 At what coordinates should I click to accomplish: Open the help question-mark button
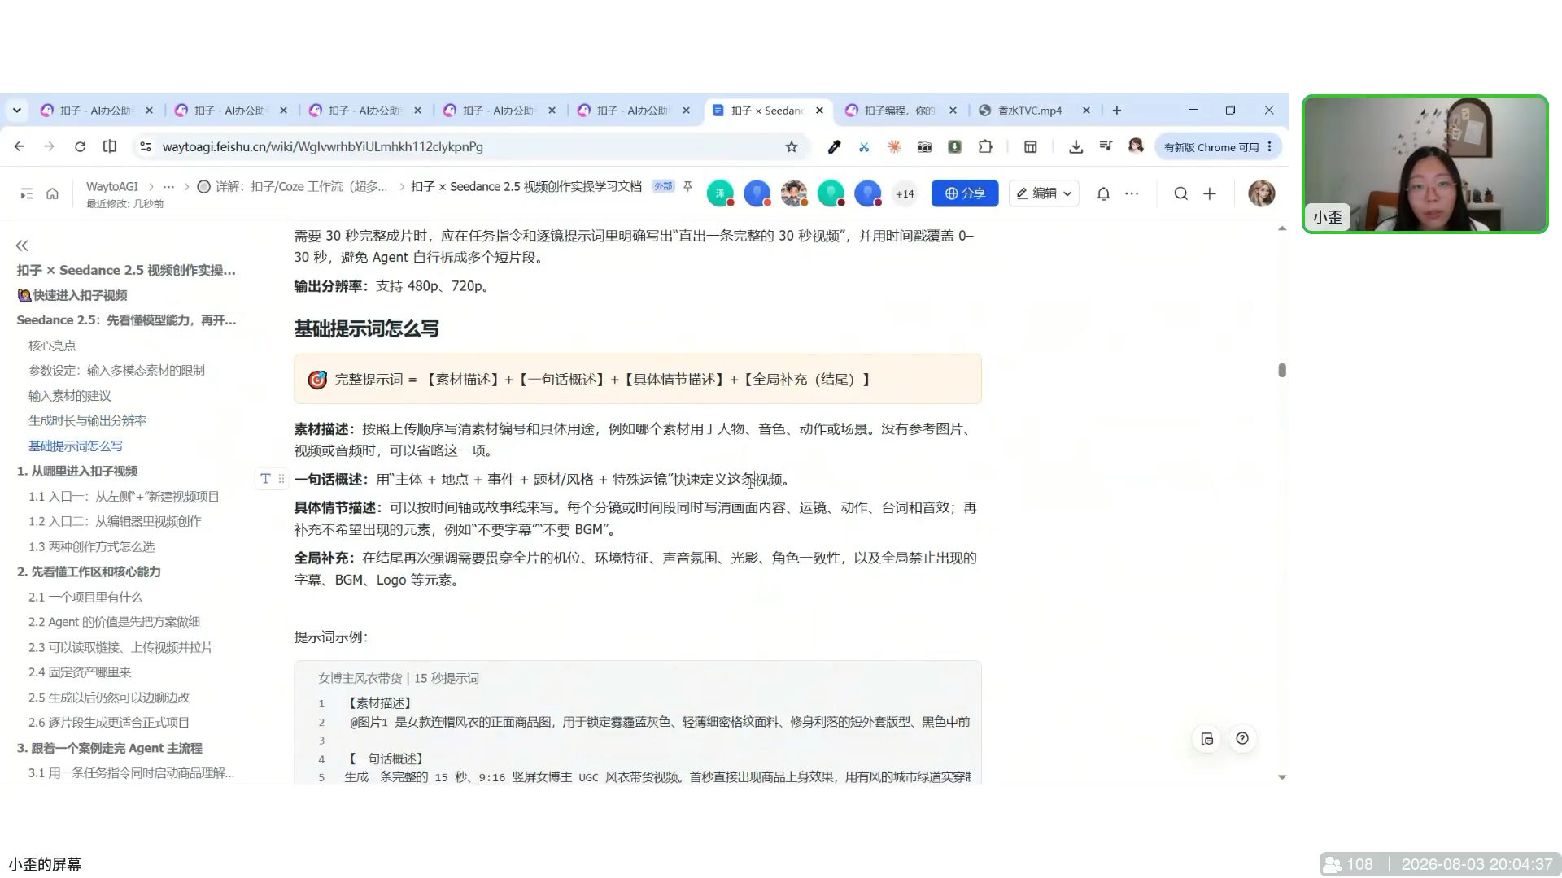(x=1242, y=738)
